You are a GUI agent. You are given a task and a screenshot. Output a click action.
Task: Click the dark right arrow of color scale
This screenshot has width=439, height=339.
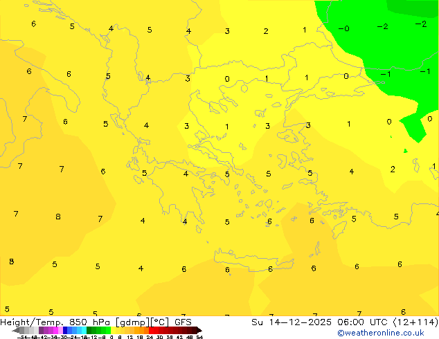pos(199,331)
